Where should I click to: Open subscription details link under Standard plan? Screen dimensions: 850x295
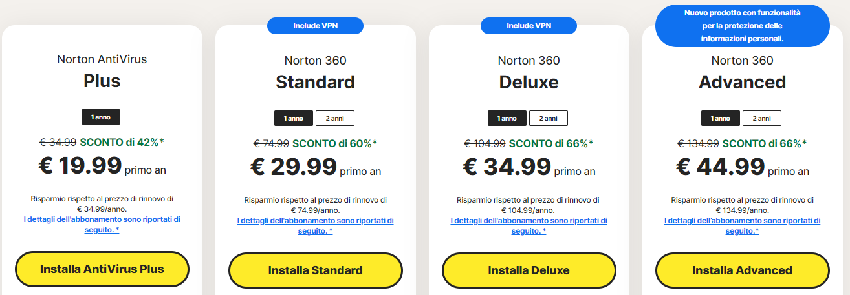[x=316, y=225]
